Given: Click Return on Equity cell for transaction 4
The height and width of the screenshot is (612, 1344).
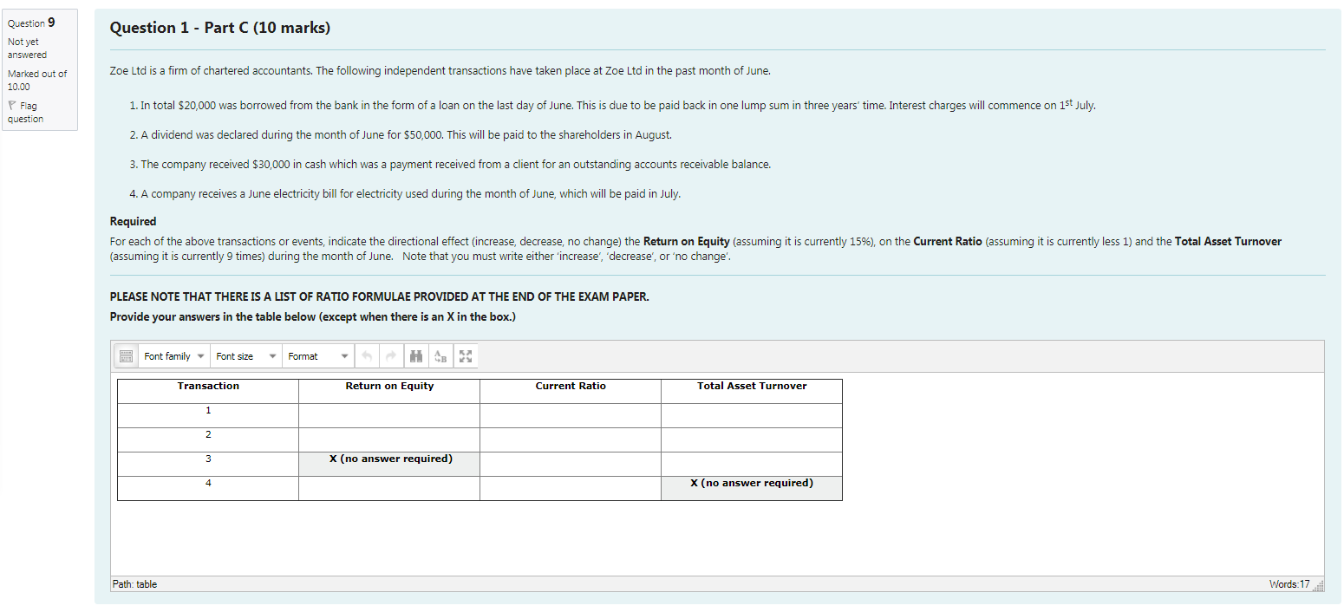Looking at the screenshot, I should pos(389,489).
